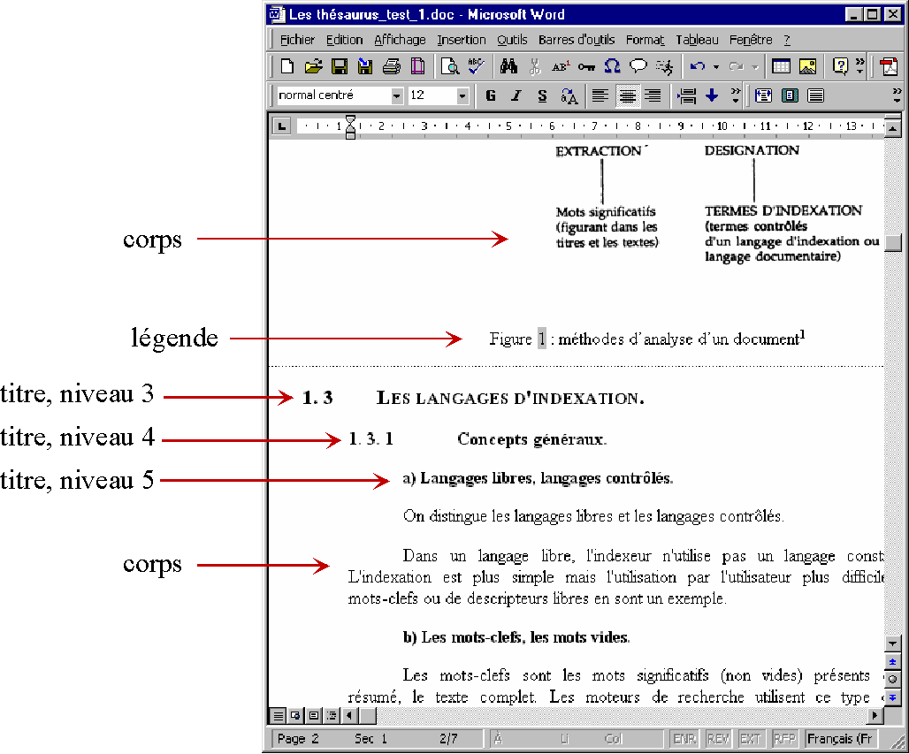Create a new blank document
This screenshot has width=909, height=754.
tap(287, 66)
